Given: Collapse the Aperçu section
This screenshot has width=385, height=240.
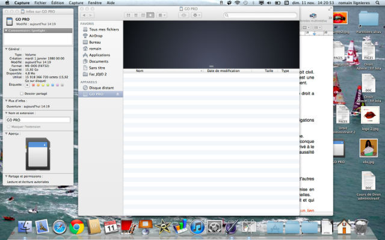Looking at the screenshot, I should point(6,134).
